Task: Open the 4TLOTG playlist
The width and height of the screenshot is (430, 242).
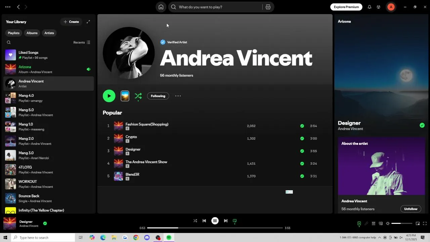Action: [x=48, y=170]
